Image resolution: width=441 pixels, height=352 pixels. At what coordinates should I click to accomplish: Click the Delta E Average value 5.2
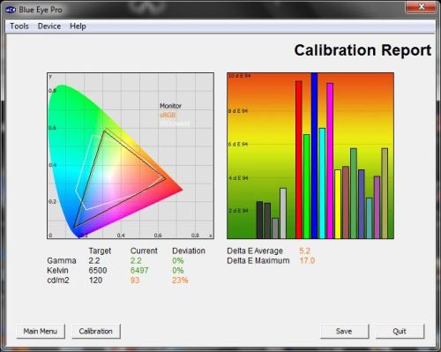[304, 251]
